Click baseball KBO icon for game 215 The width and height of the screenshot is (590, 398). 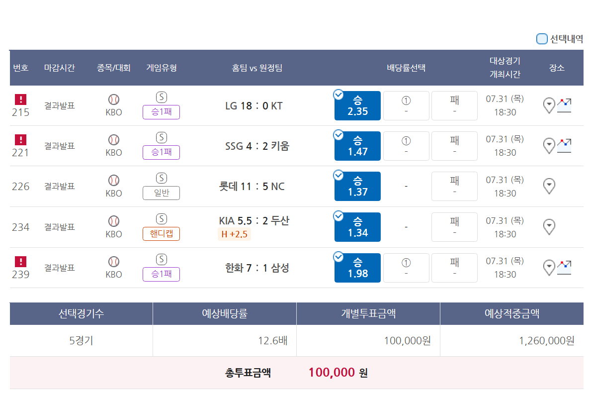(x=114, y=99)
